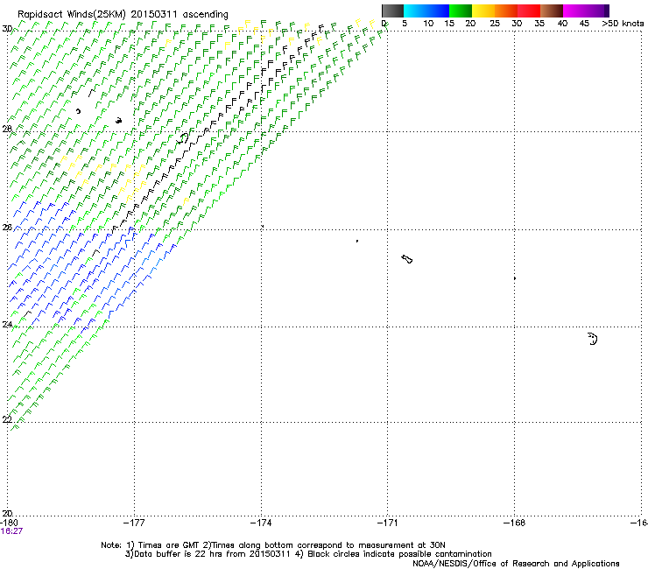Click the 'Data buffer is 22 hrs' footnote line
Screen dimensions: 648x569
tap(308, 554)
